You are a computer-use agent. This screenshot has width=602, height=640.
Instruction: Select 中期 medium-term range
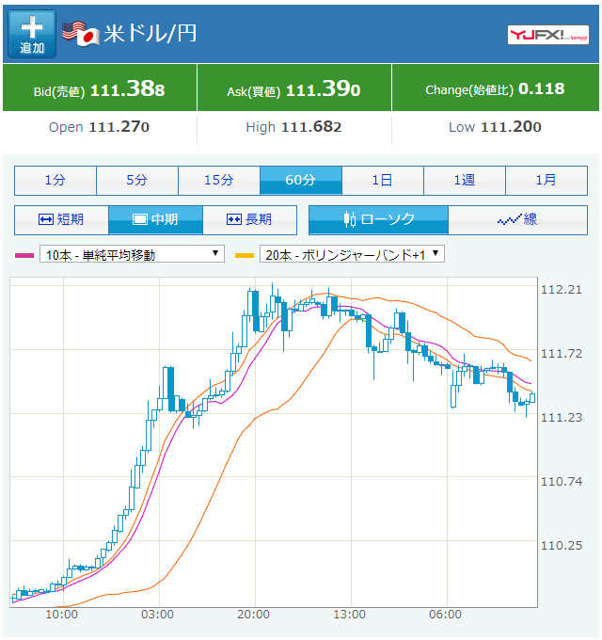click(155, 219)
